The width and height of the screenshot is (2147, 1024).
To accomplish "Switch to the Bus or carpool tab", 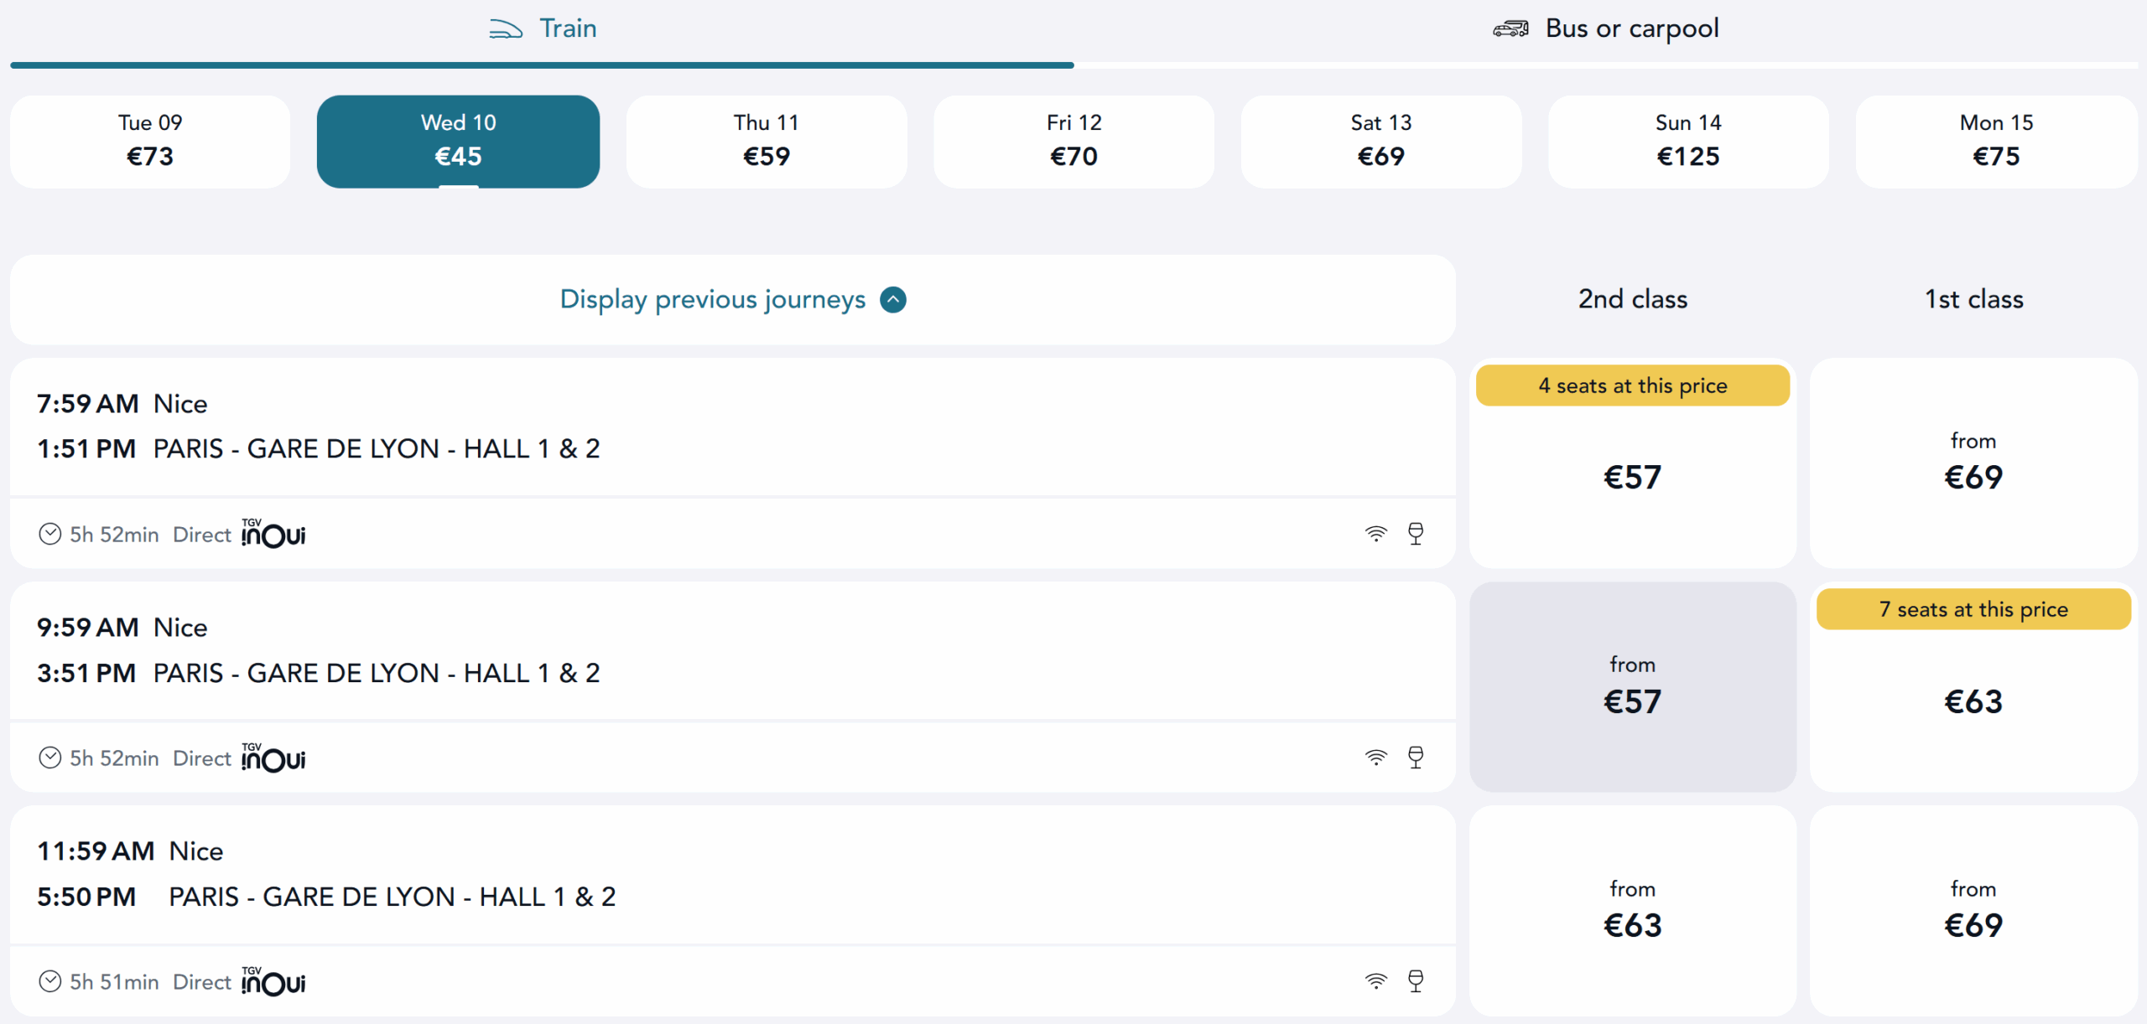I will click(x=1605, y=29).
